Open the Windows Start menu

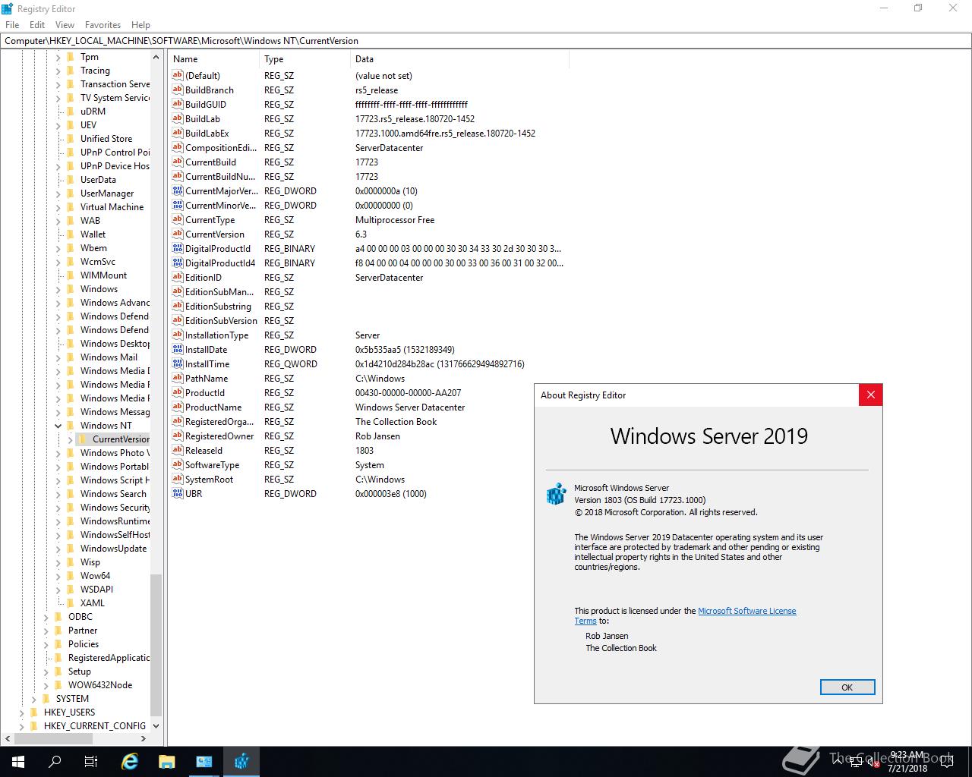[18, 762]
